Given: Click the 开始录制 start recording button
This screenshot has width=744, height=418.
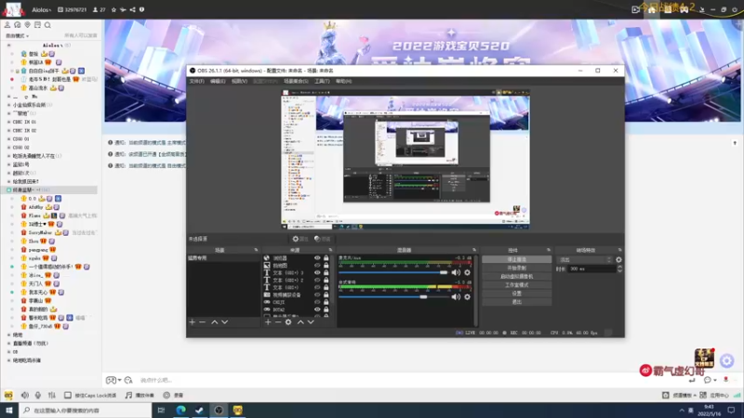Looking at the screenshot, I should (517, 268).
